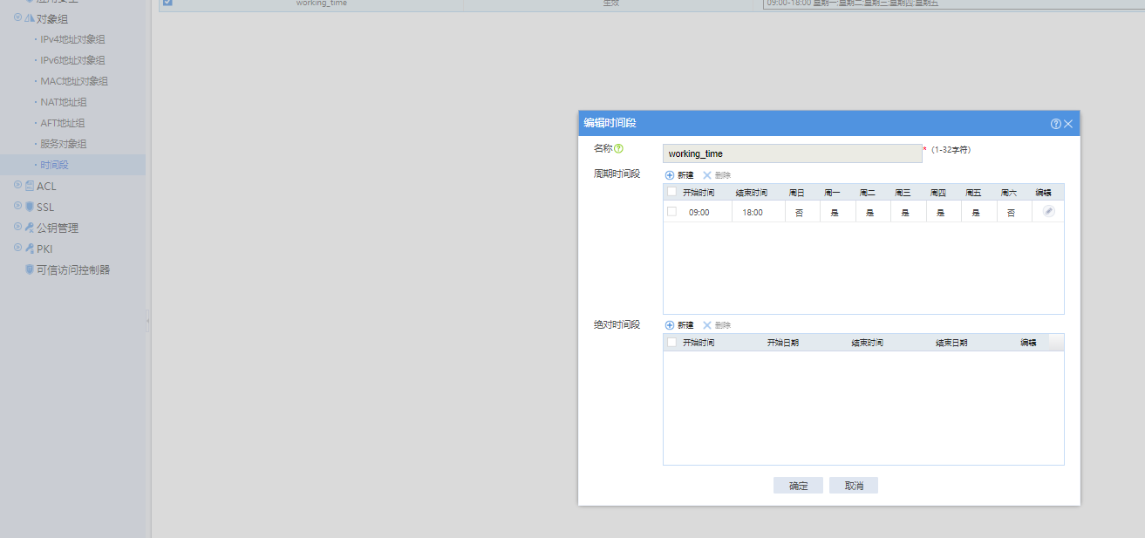Expand the ACL tree node arrow

click(x=17, y=185)
